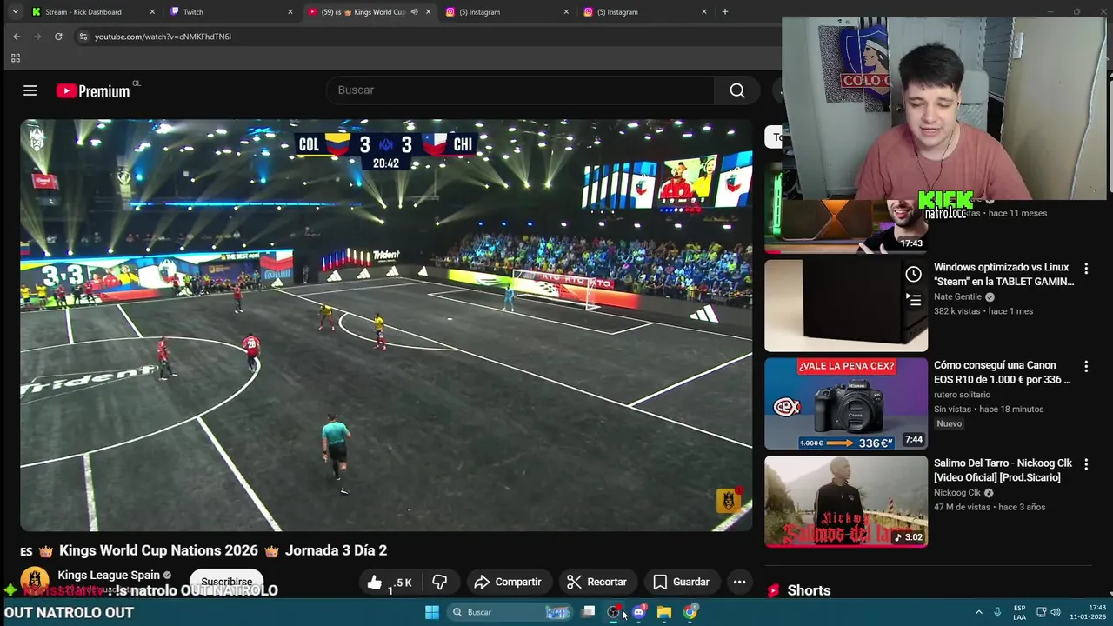Open the Windows optimizado vs Linux thumbnail
Viewport: 1113px width, 626px height.
846,306
